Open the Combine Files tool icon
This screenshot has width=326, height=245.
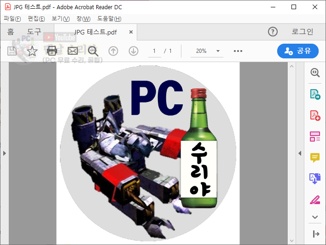315,178
